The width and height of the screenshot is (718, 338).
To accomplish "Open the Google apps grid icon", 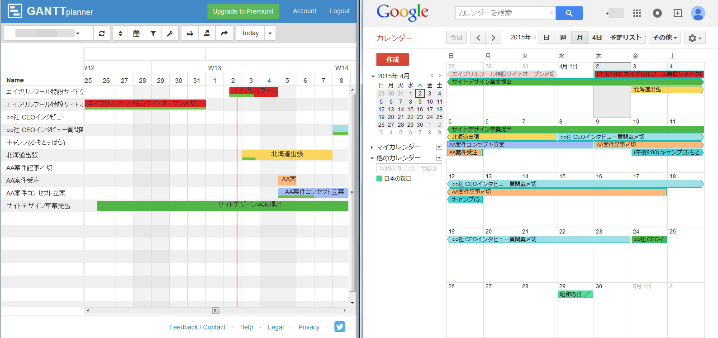I will click(x=637, y=13).
